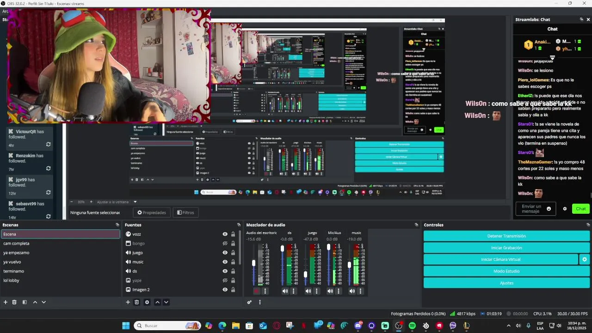Show the yape source
The image size is (592, 333).
tap(225, 280)
